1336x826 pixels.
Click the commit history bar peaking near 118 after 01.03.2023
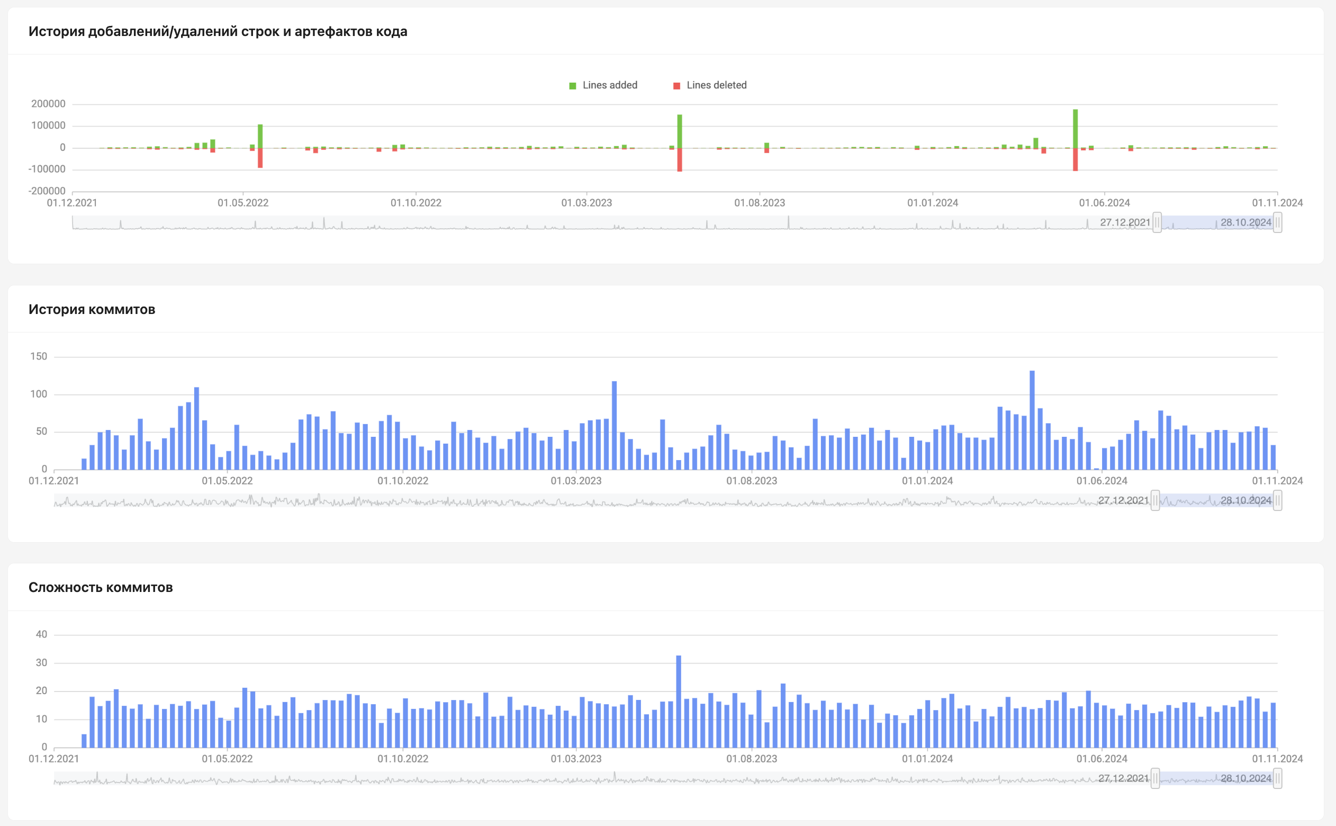point(614,426)
